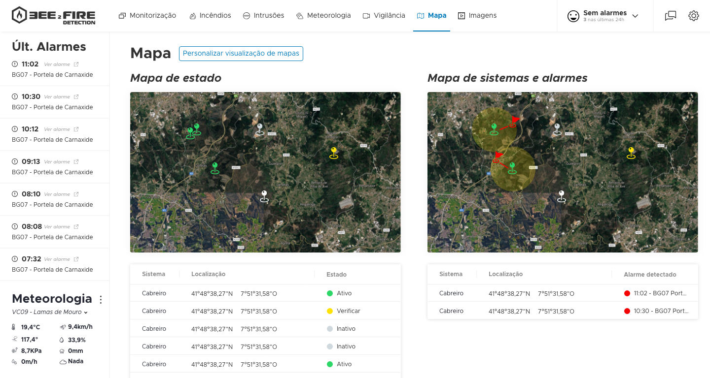Click white pin at bottom of alarms map
710x378 pixels.
pyautogui.click(x=562, y=196)
